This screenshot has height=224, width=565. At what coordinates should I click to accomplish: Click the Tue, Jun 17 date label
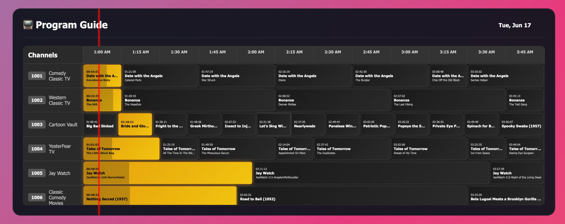tap(515, 25)
